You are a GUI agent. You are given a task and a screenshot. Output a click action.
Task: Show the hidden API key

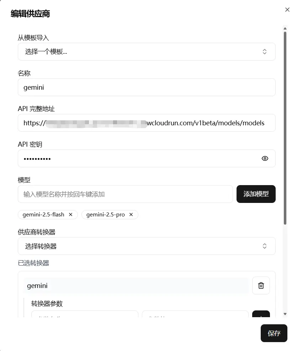[265, 158]
